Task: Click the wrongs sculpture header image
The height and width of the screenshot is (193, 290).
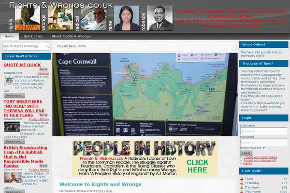Action: tap(60, 18)
